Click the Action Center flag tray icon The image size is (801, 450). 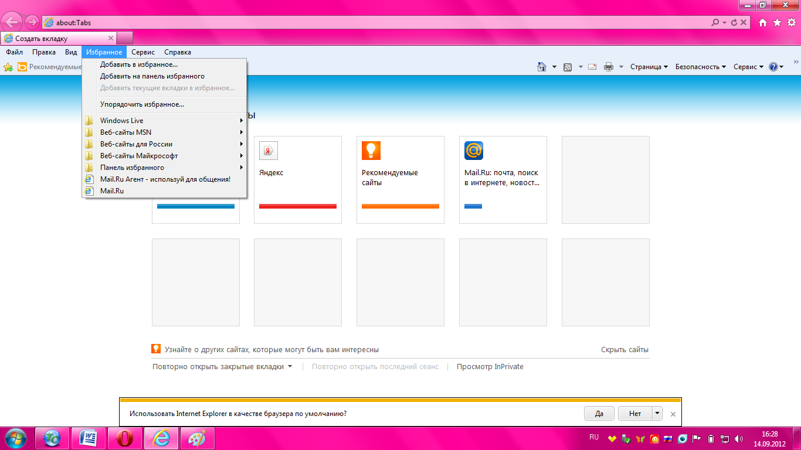pyautogui.click(x=697, y=438)
